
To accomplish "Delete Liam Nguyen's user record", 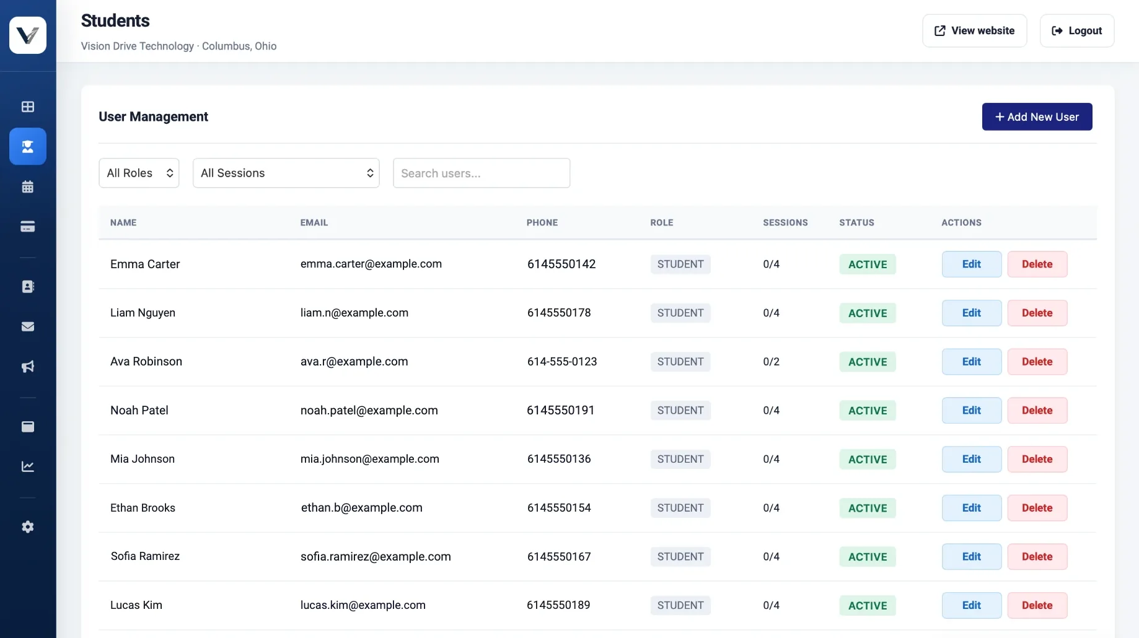I will click(x=1037, y=313).
